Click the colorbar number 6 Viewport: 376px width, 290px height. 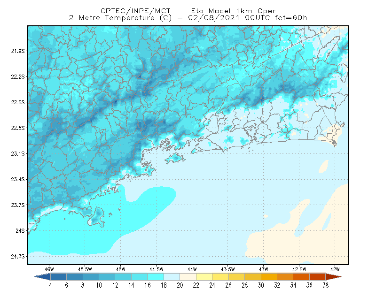pos(67,285)
